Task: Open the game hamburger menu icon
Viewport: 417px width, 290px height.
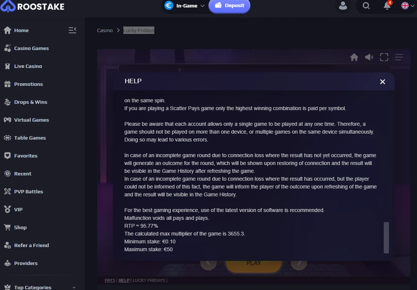Action: pos(399,57)
